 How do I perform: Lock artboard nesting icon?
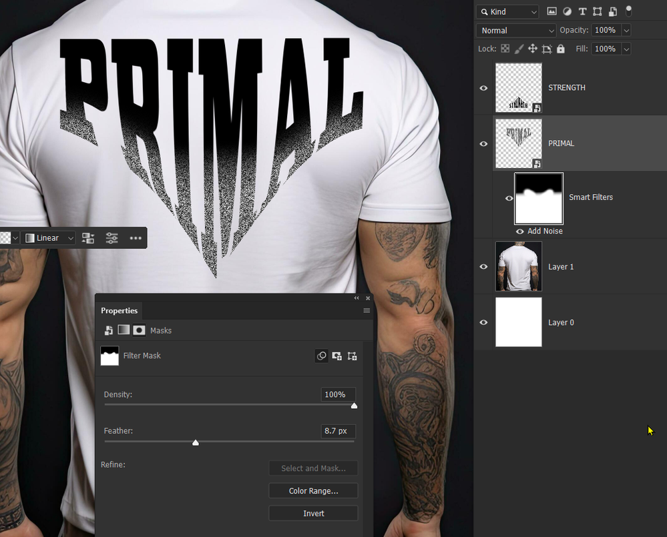coord(547,49)
